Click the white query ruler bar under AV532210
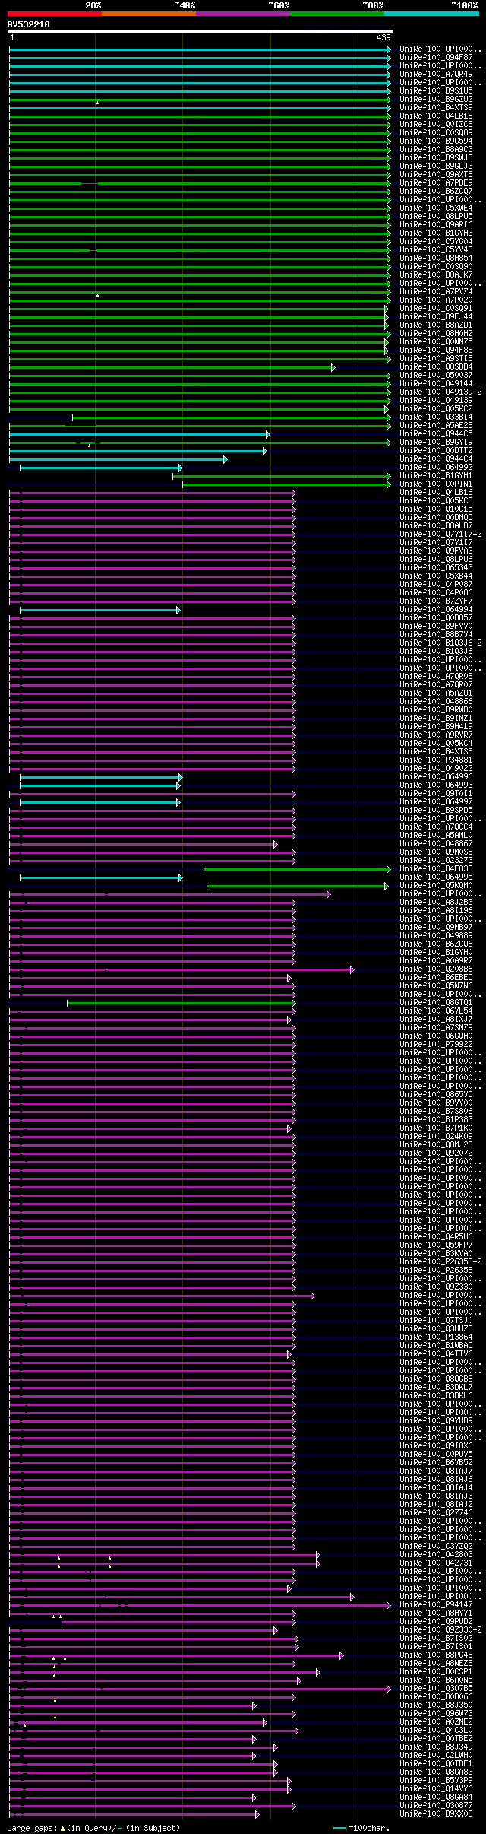Viewport: 486px width, 1834px height. 200,32
